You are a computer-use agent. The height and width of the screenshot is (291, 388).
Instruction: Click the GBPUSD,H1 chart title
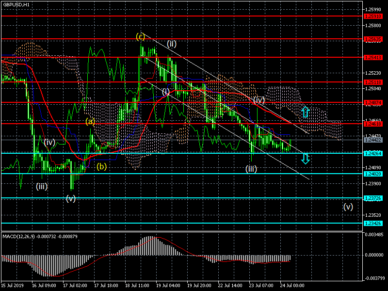point(15,4)
